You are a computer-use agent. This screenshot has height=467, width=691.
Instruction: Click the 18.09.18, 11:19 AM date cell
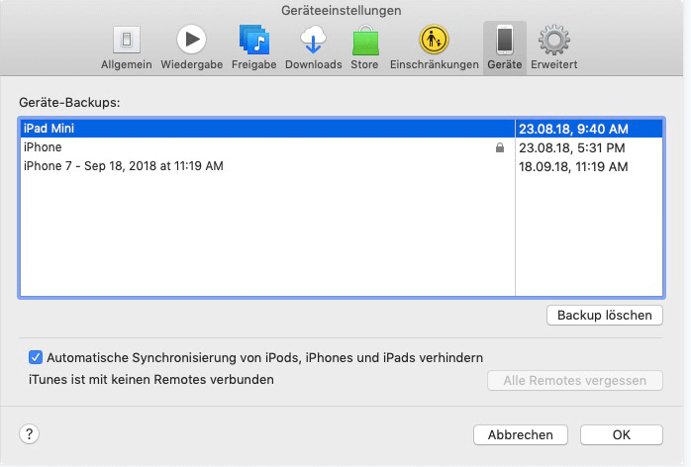coord(573,166)
